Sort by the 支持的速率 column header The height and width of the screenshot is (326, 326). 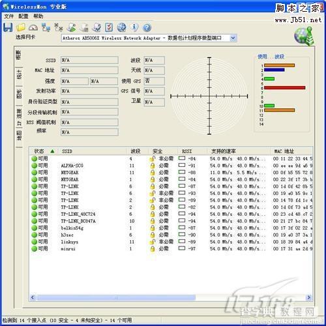coord(238,151)
